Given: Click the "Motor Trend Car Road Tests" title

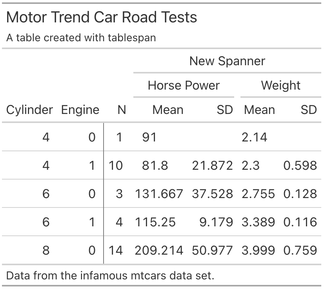Looking at the screenshot, I should [x=102, y=17].
